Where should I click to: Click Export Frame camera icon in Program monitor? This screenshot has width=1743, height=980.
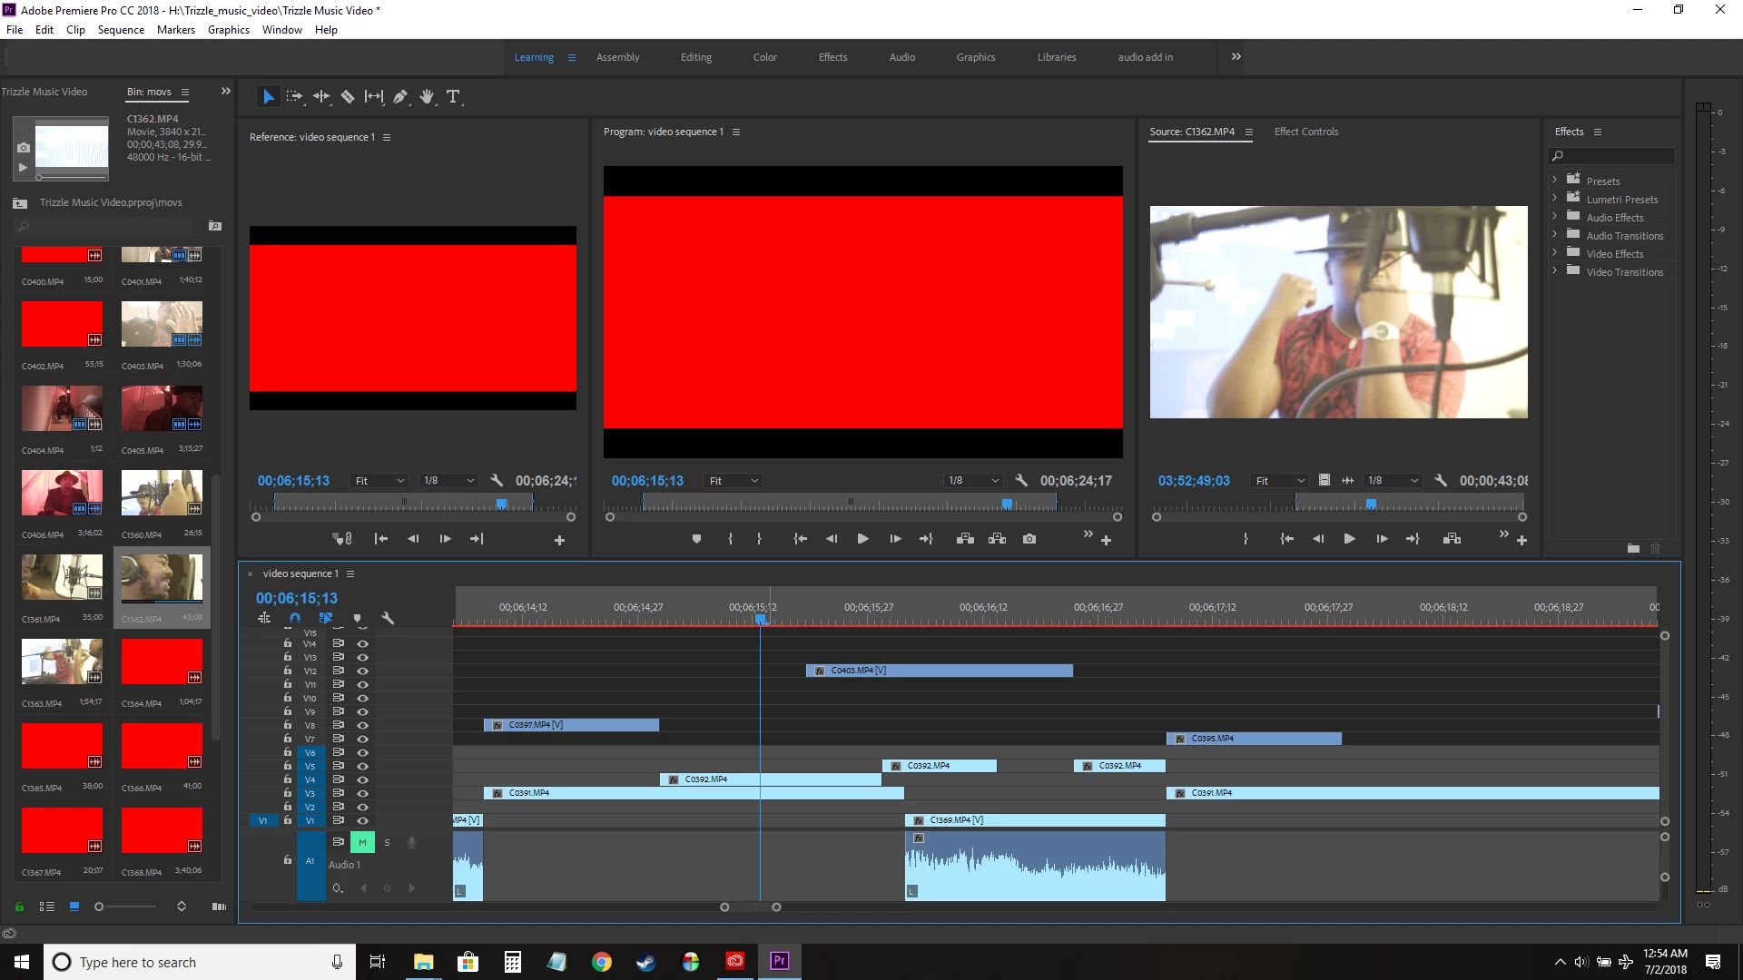pyautogui.click(x=1029, y=539)
